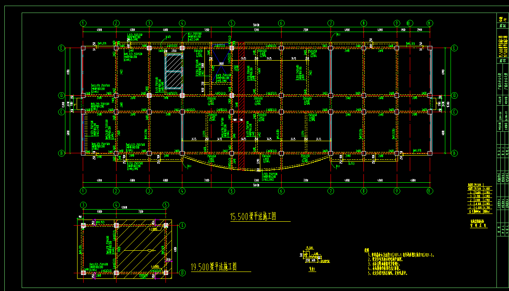
Task: Click axis bubble B left of main plan
Action: [x=62, y=153]
